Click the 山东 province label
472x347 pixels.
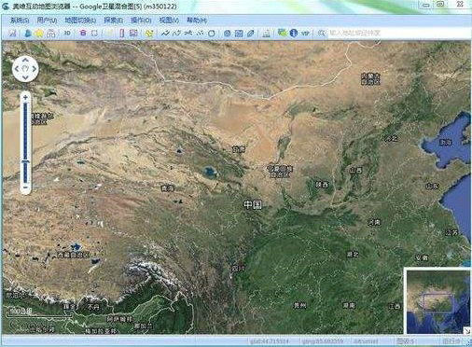[x=433, y=187]
